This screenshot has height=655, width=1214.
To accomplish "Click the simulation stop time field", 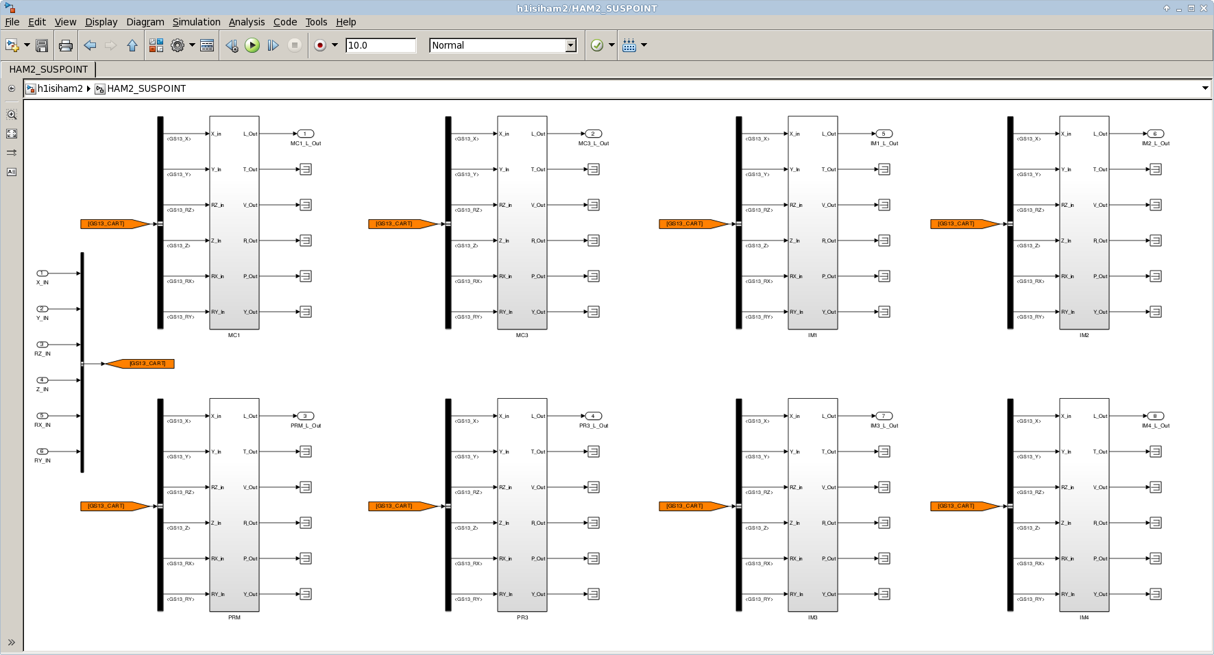I will (x=380, y=45).
